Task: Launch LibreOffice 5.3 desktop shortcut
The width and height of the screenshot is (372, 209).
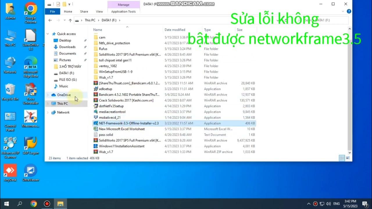Action: [x=31, y=40]
